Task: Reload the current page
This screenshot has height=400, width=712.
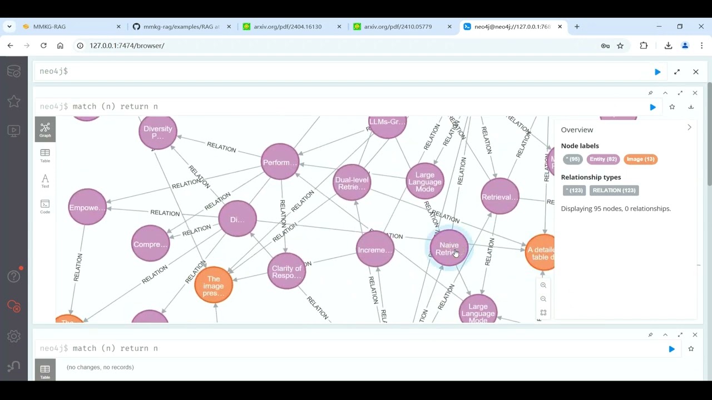Action: [x=43, y=46]
